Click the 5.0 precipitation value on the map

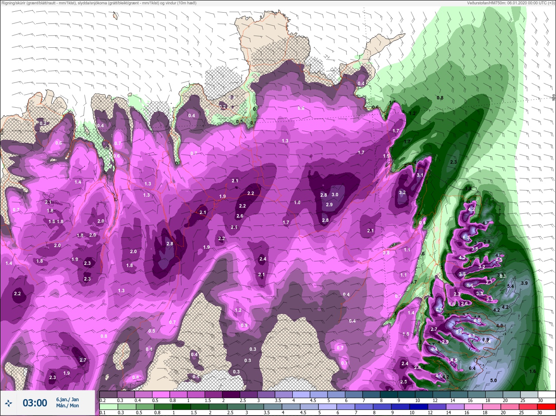click(x=493, y=380)
